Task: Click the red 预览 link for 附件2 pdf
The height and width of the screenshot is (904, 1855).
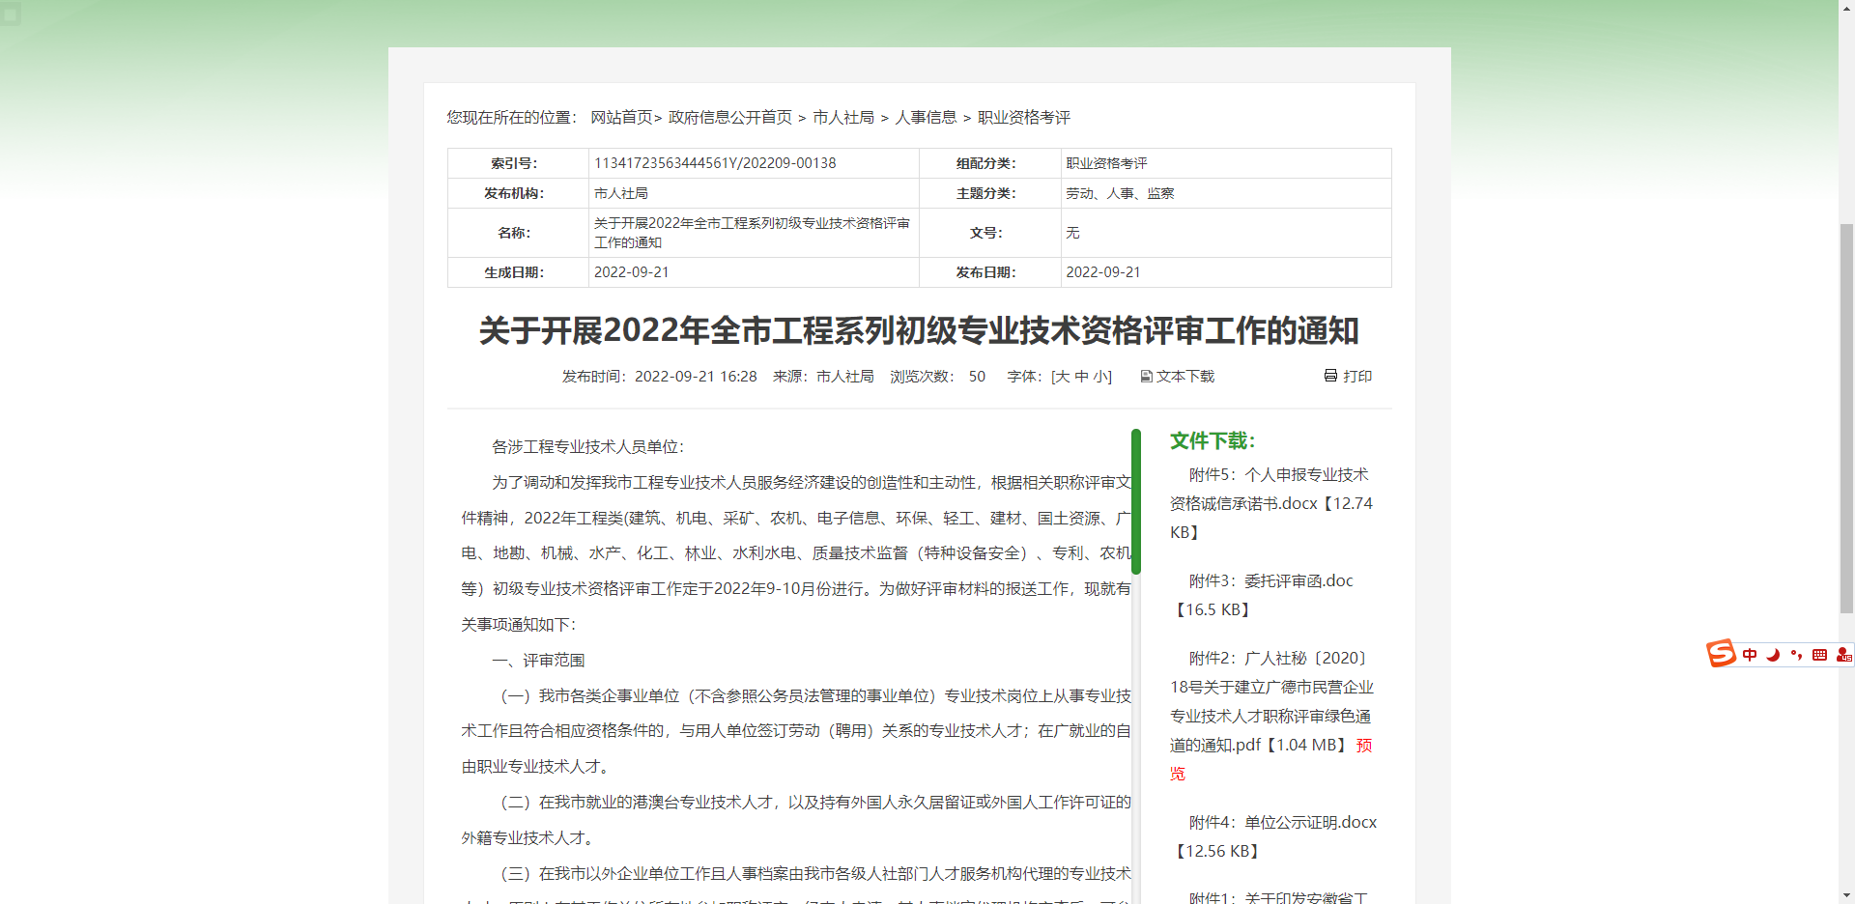Action: (x=1363, y=746)
